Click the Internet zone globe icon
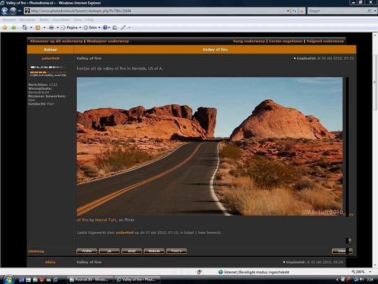 pos(220,272)
